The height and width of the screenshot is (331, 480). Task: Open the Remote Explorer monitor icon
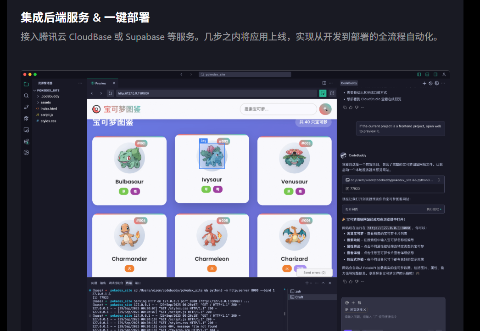click(26, 130)
